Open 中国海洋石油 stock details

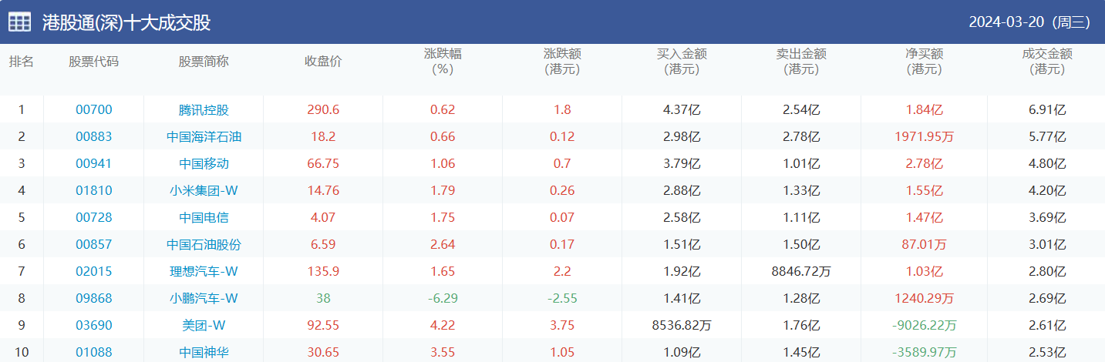click(x=204, y=136)
